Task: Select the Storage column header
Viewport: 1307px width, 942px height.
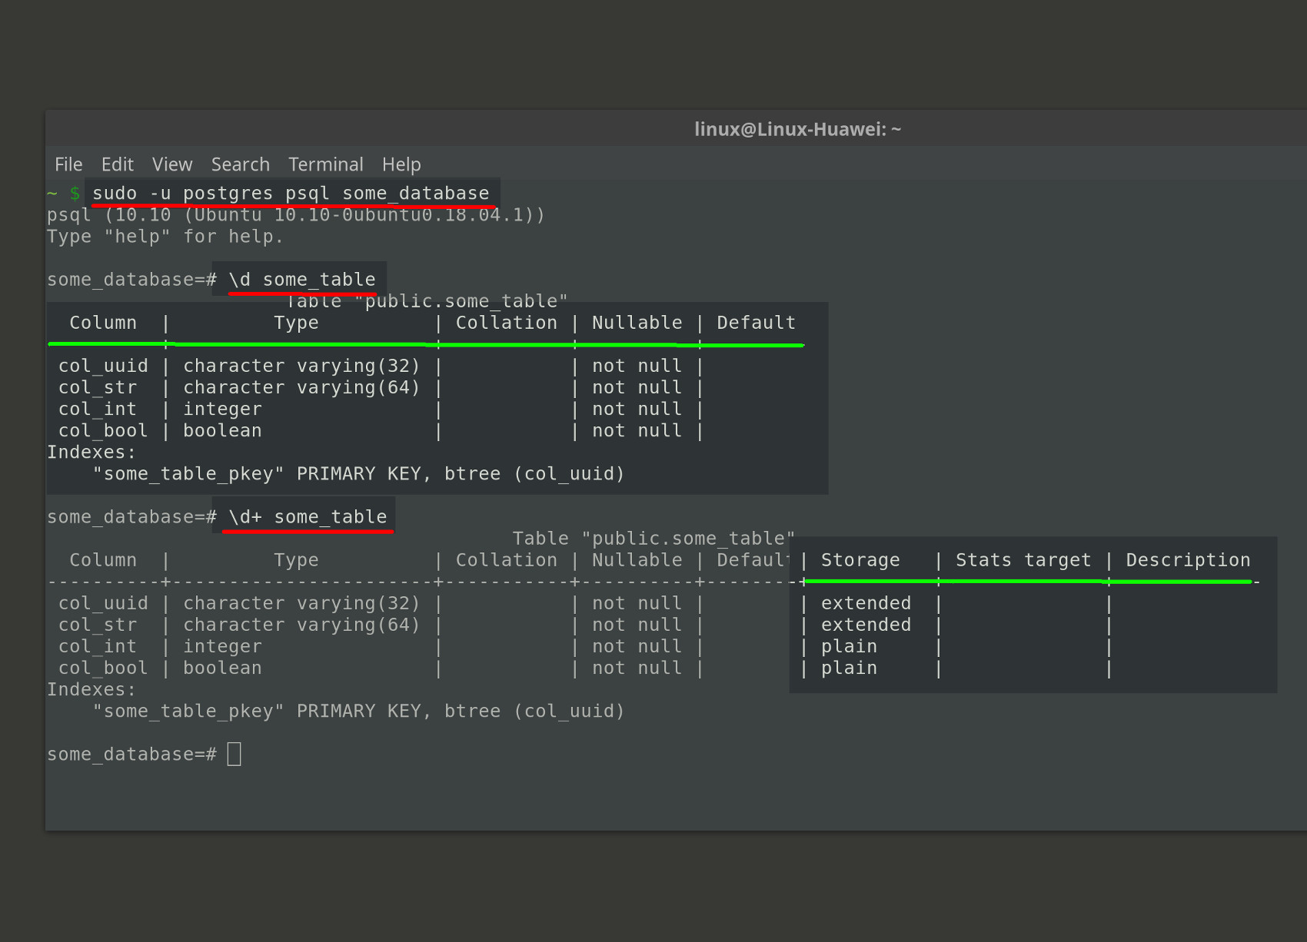Action: 860,560
